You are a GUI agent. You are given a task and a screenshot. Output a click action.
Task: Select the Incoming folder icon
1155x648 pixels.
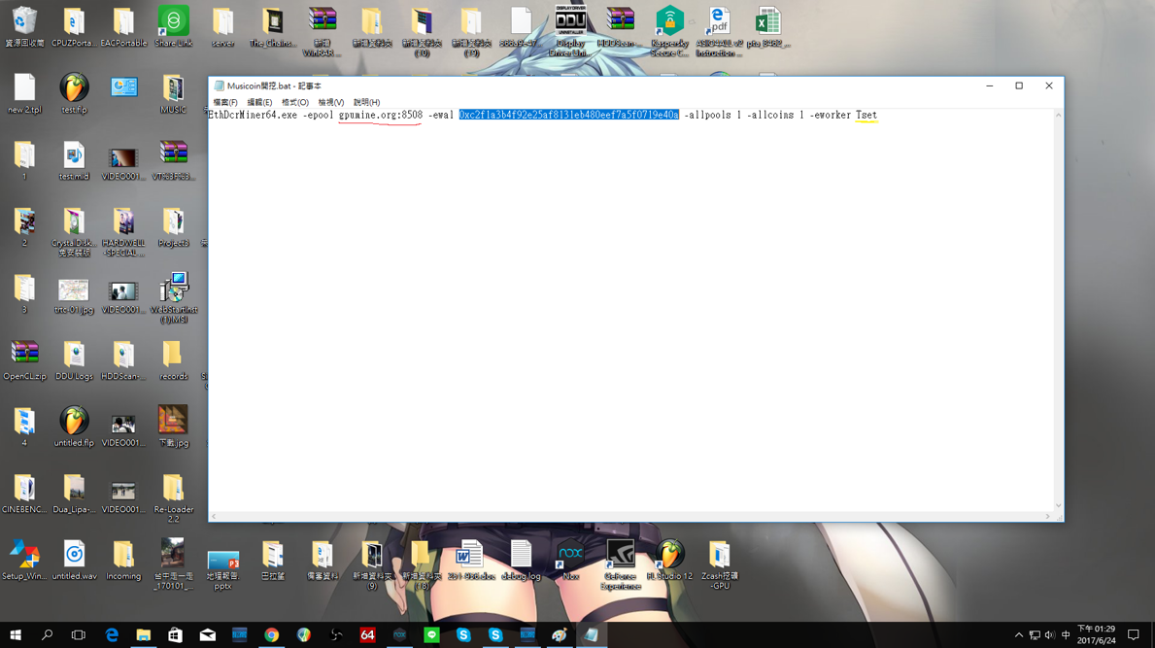[x=123, y=561]
